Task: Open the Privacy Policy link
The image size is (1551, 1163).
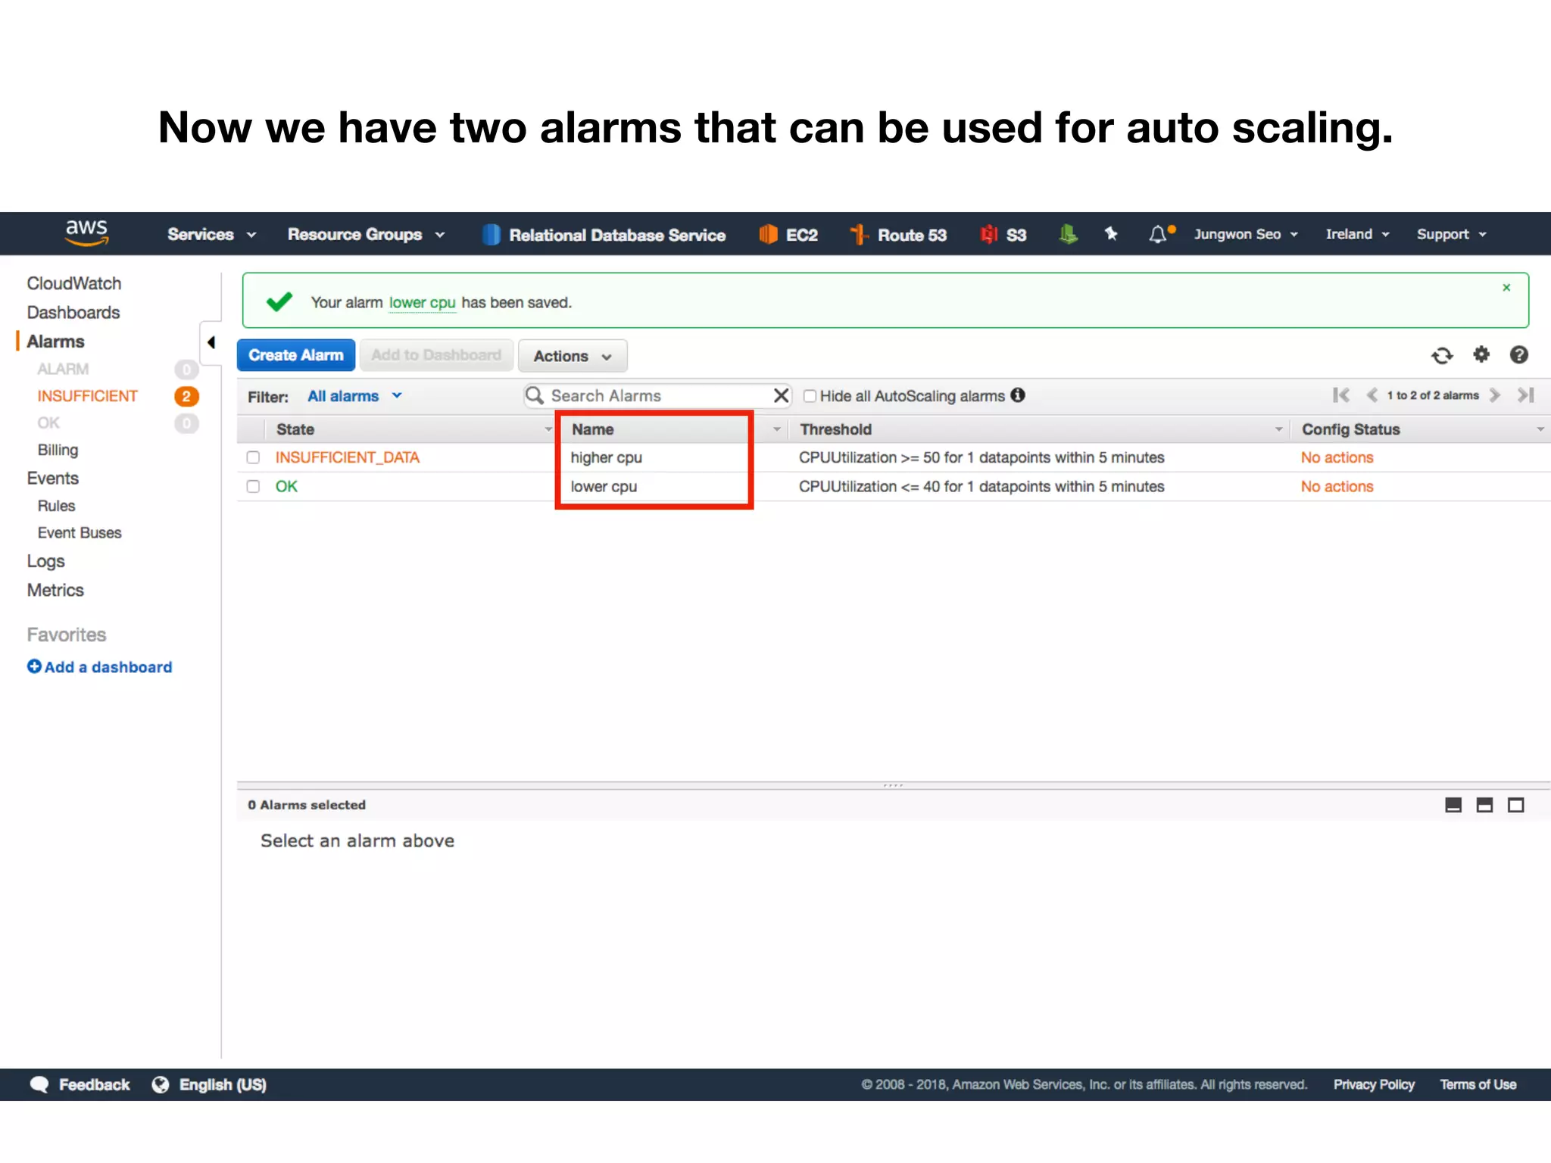Action: [x=1374, y=1085]
